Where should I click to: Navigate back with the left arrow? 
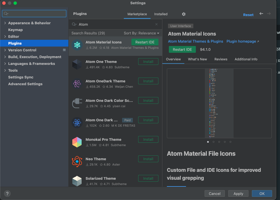(261, 14)
